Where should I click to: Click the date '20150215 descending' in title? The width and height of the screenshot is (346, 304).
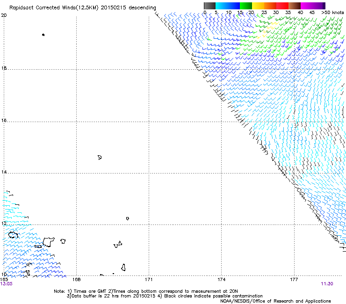tap(128, 8)
